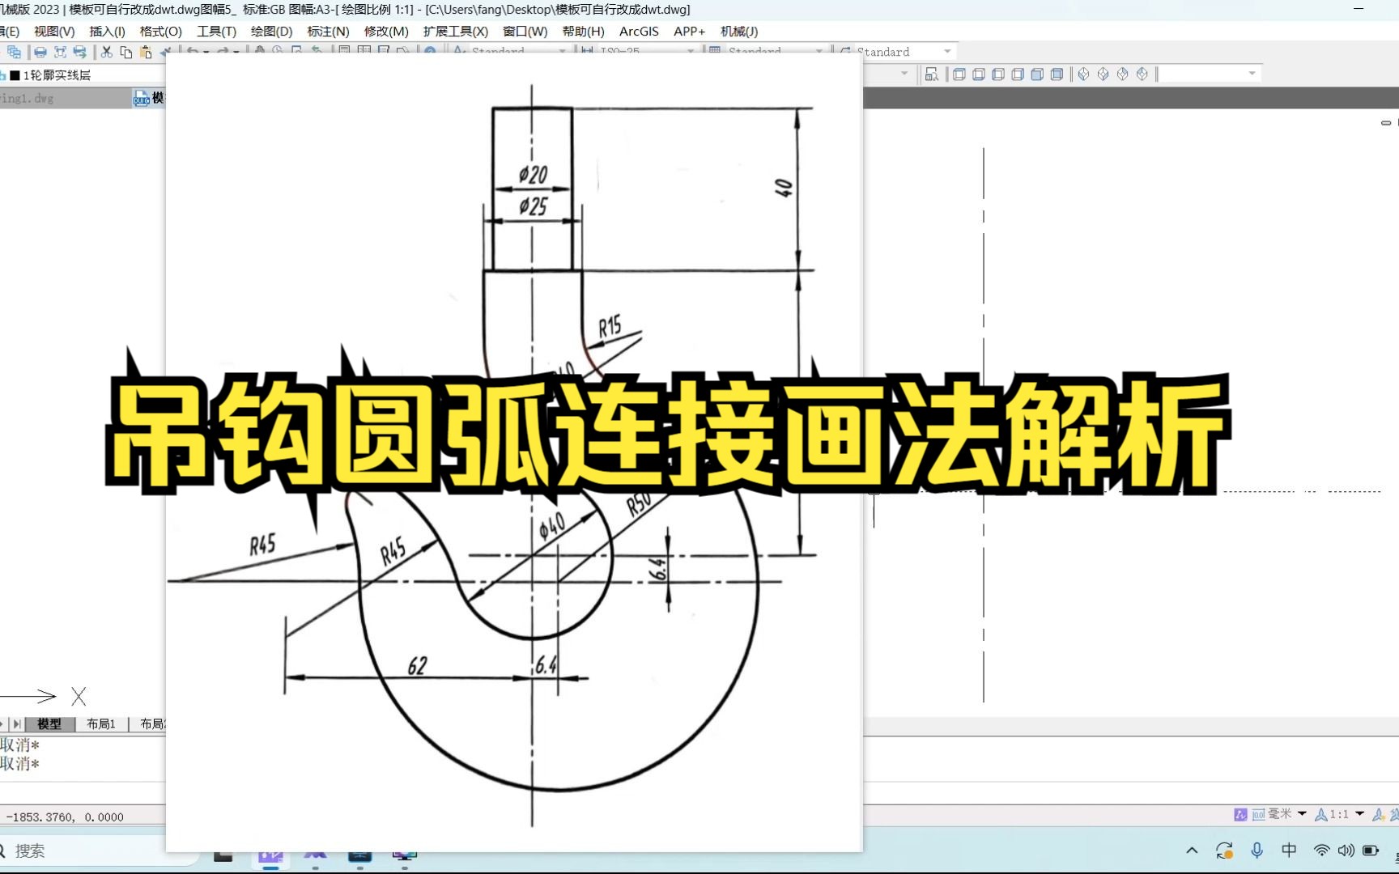Open the 标注(N) menu
This screenshot has width=1399, height=874.
tap(328, 32)
